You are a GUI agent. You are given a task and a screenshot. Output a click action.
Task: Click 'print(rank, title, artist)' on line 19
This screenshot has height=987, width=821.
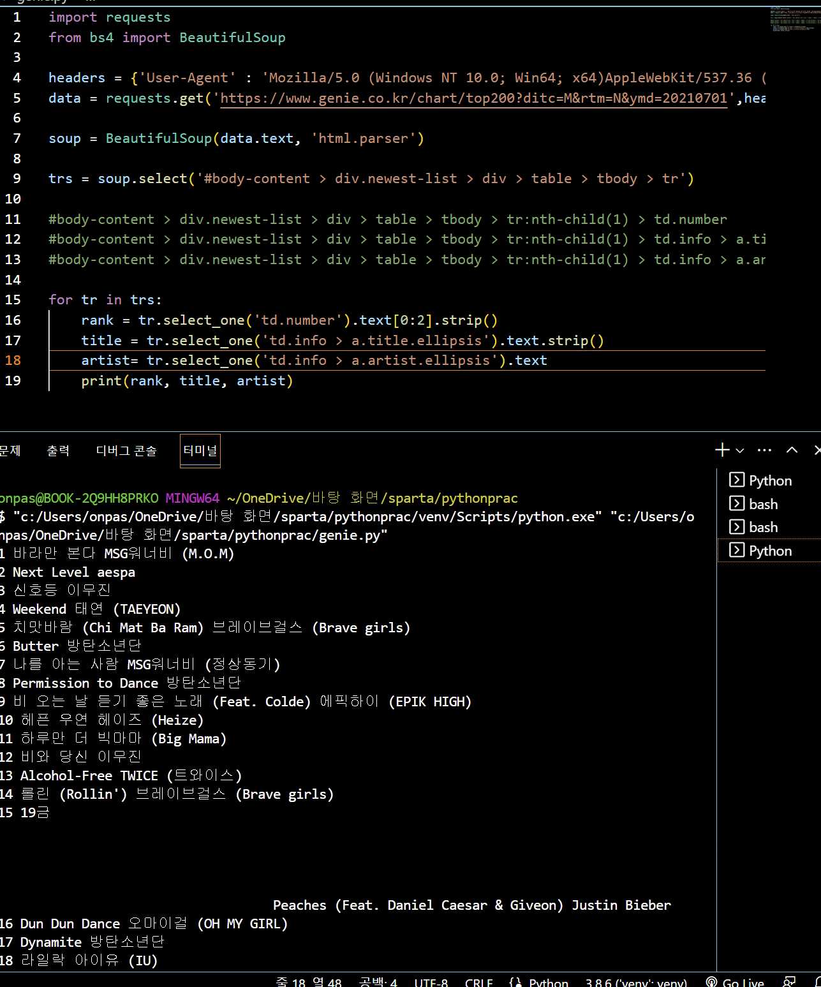coord(187,381)
